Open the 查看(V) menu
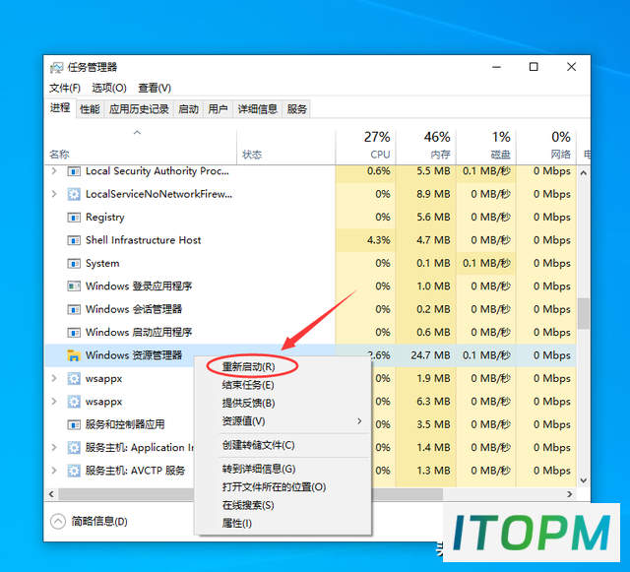Screen dimensions: 630x572 (155, 88)
